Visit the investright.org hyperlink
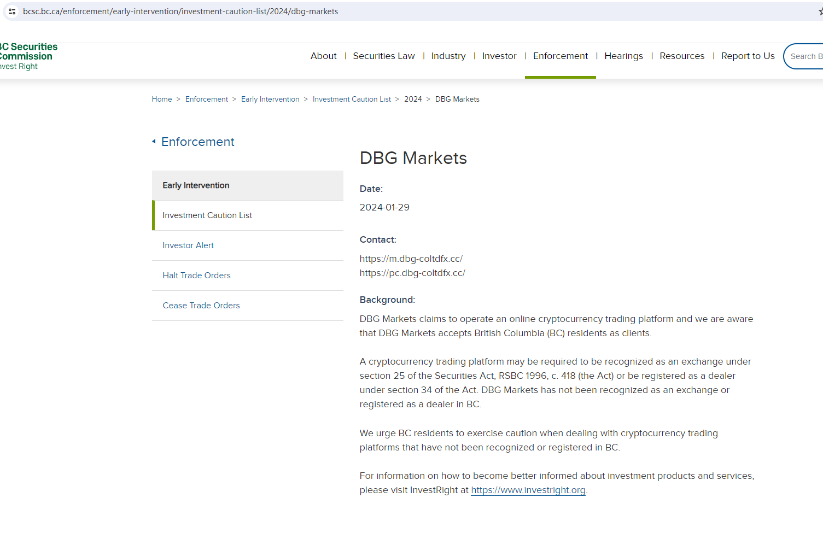The image size is (823, 533). (x=528, y=490)
